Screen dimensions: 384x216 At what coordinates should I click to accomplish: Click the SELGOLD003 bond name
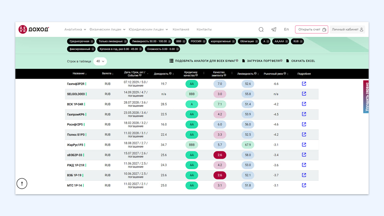[76, 94]
